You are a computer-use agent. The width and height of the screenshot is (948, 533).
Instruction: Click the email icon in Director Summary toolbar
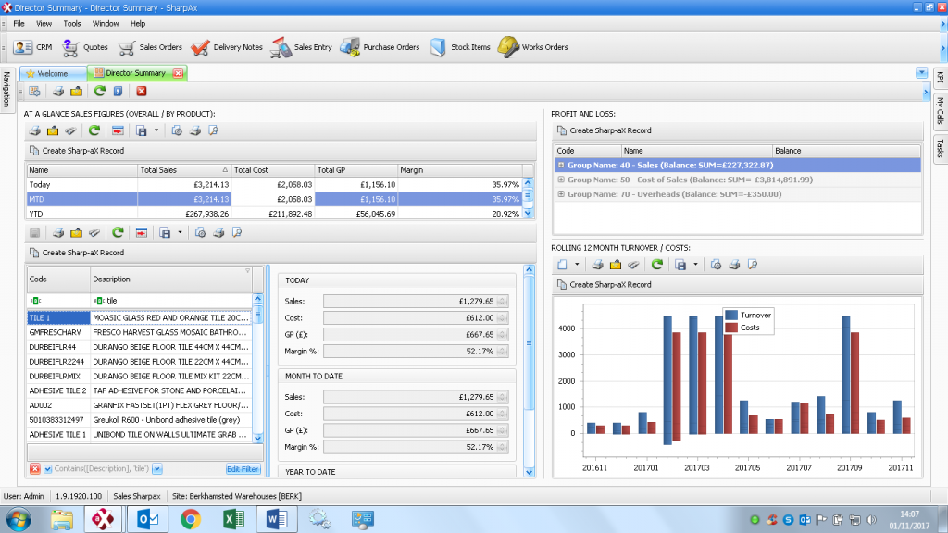[76, 92]
